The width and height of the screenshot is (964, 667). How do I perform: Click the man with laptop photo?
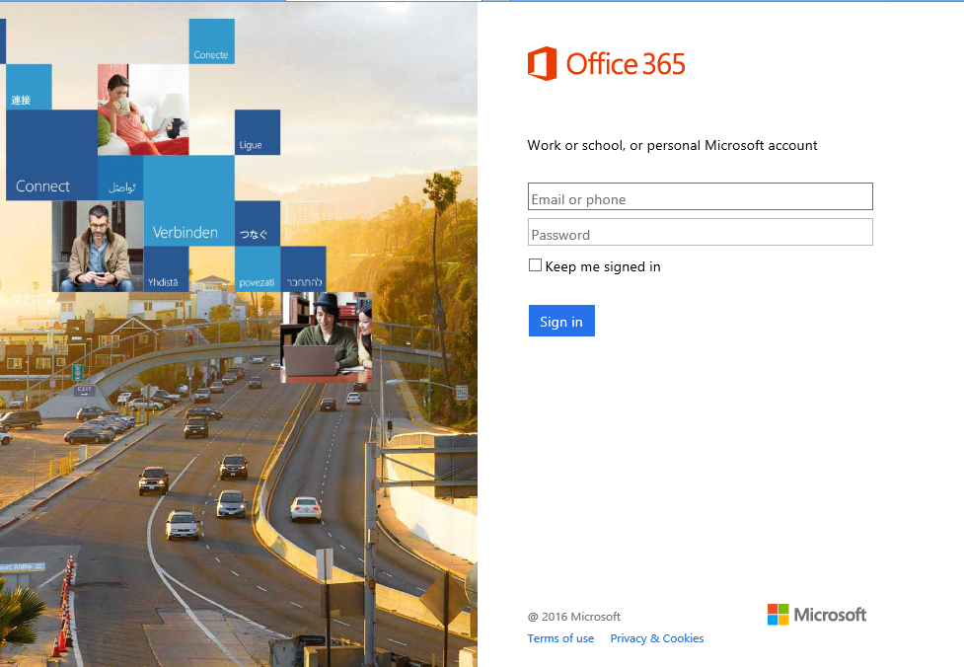coord(326,336)
